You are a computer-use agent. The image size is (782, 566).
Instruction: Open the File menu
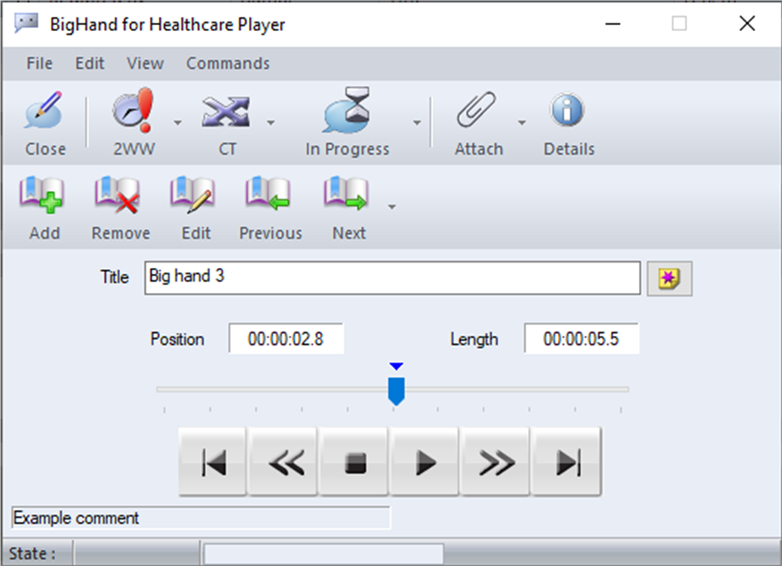39,64
